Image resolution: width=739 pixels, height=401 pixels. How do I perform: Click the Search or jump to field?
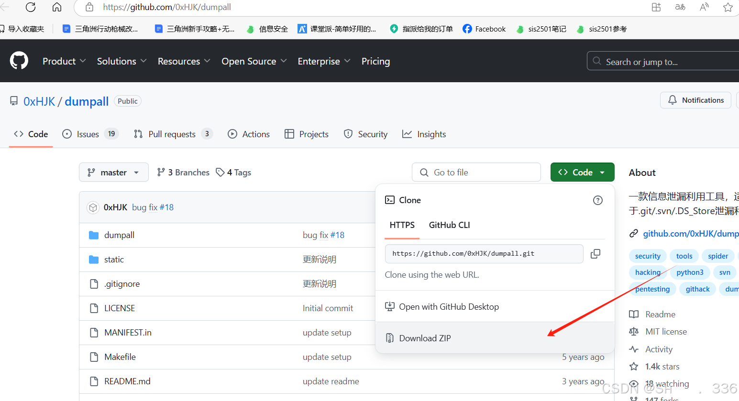click(x=663, y=61)
